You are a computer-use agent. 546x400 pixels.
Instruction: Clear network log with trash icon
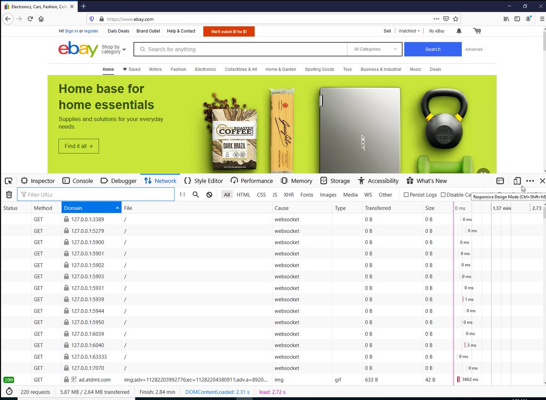click(x=9, y=195)
